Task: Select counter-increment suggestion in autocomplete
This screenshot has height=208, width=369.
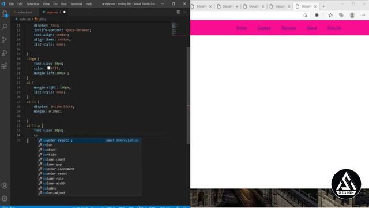Action: click(x=89, y=169)
